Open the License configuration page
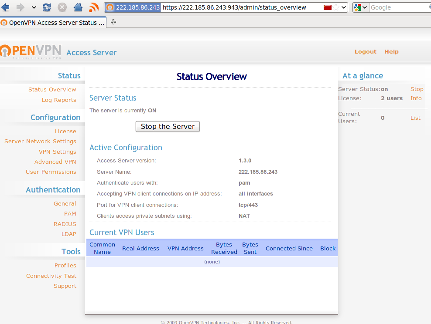The image size is (431, 324). [x=65, y=132]
